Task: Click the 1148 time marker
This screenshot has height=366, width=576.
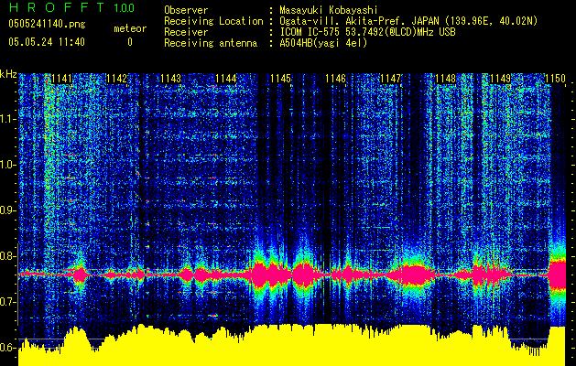Action: [x=445, y=79]
